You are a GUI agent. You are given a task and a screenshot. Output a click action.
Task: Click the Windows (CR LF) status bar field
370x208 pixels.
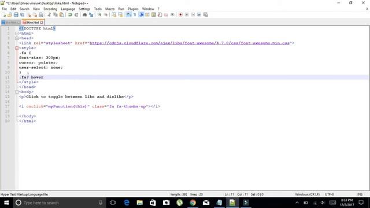coord(307,194)
